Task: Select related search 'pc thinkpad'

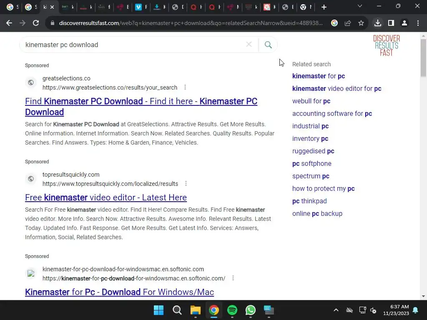Action: coord(309,201)
